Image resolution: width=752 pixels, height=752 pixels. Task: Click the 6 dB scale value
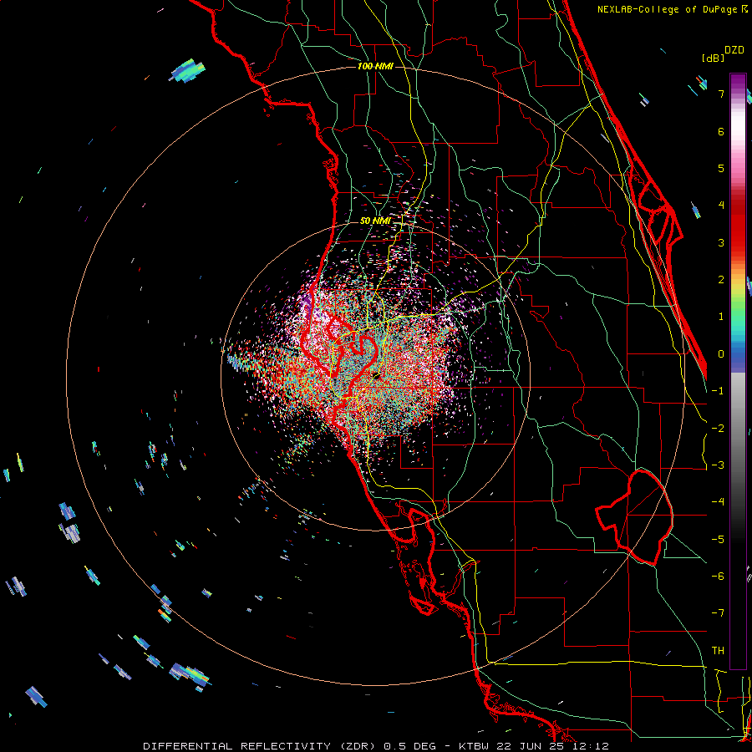coord(721,131)
